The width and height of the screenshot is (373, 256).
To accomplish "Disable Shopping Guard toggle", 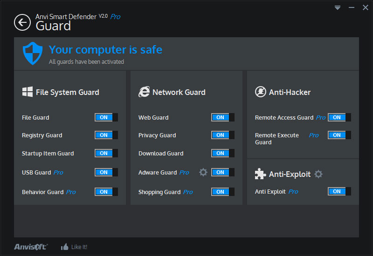I will [223, 192].
